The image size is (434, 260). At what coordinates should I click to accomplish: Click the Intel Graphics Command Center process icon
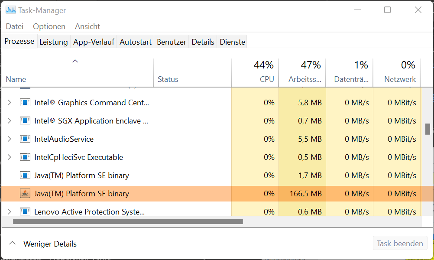pyautogui.click(x=25, y=103)
